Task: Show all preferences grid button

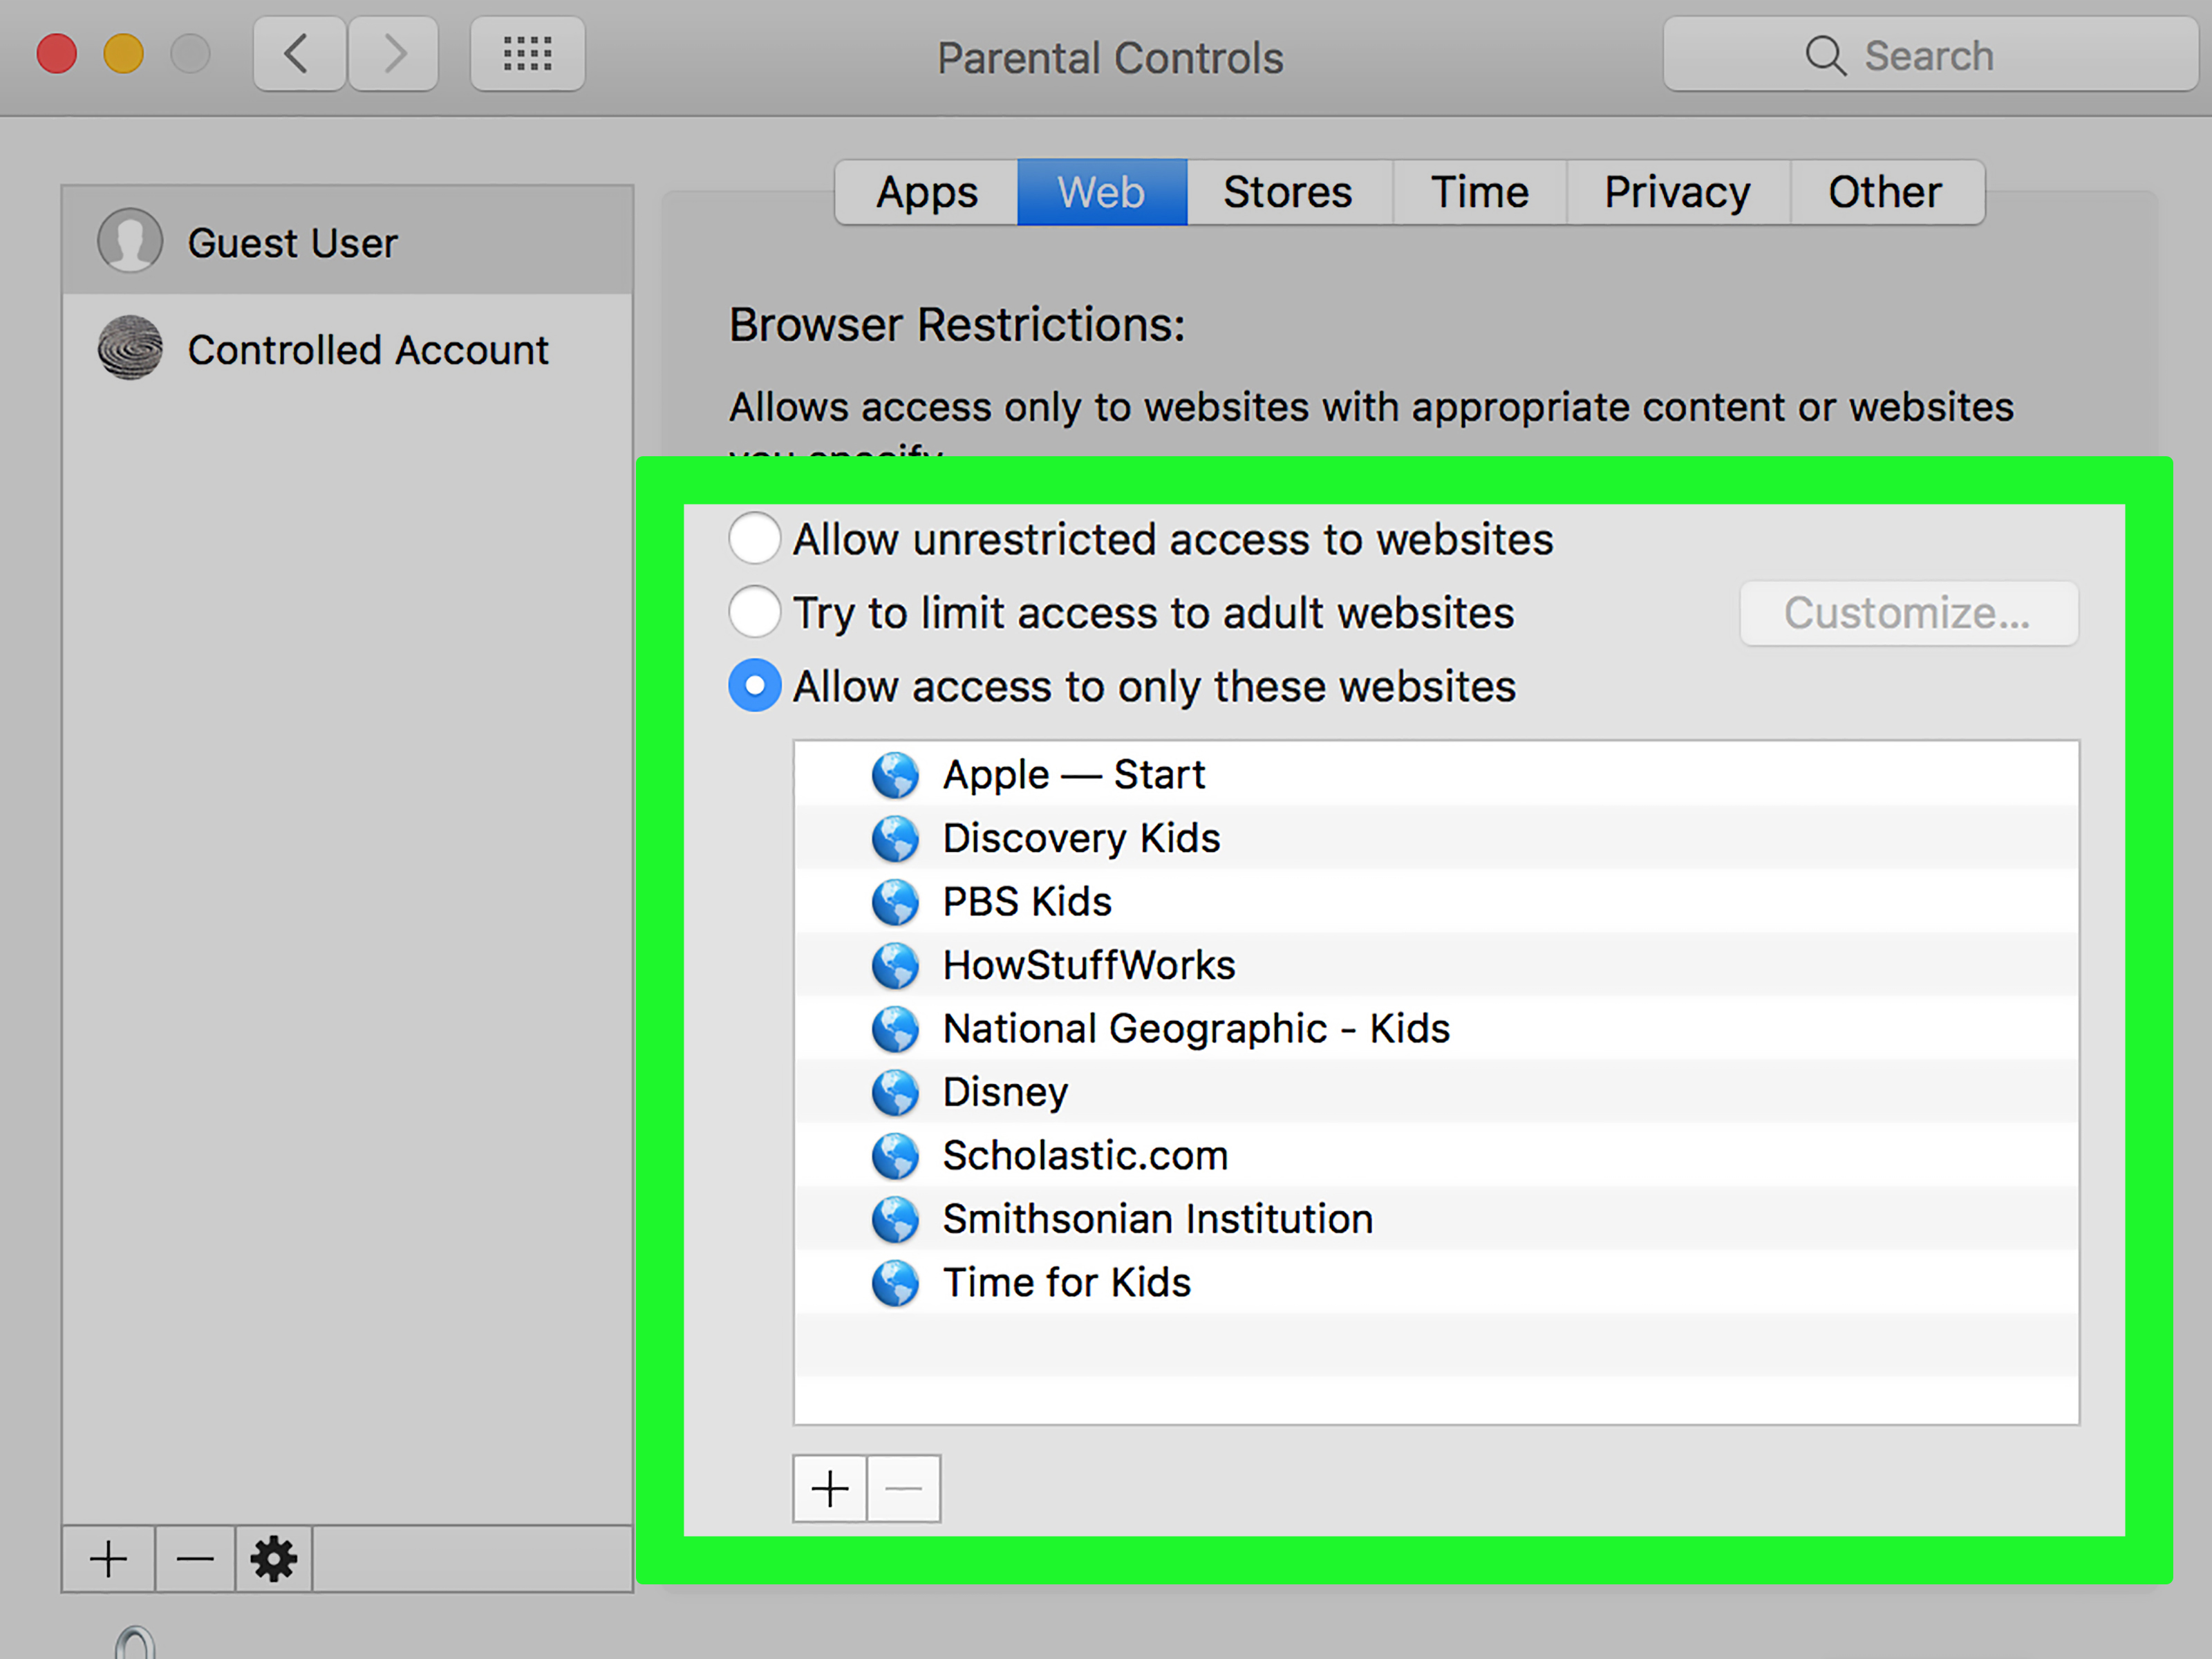Action: [x=527, y=54]
